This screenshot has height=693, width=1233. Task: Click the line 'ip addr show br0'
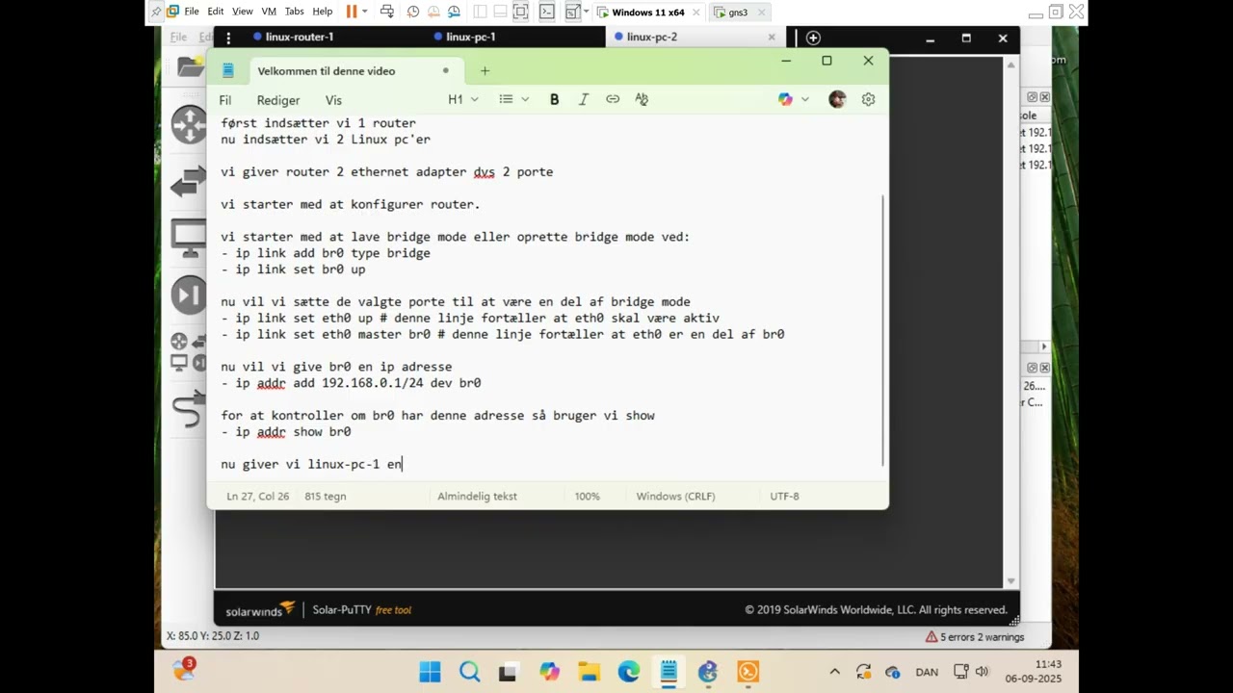point(285,432)
